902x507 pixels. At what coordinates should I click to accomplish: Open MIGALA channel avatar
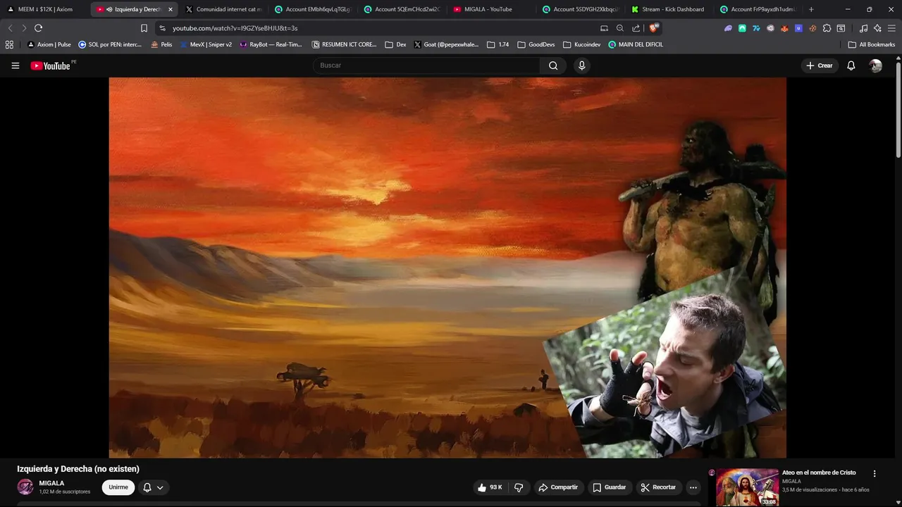click(x=25, y=487)
